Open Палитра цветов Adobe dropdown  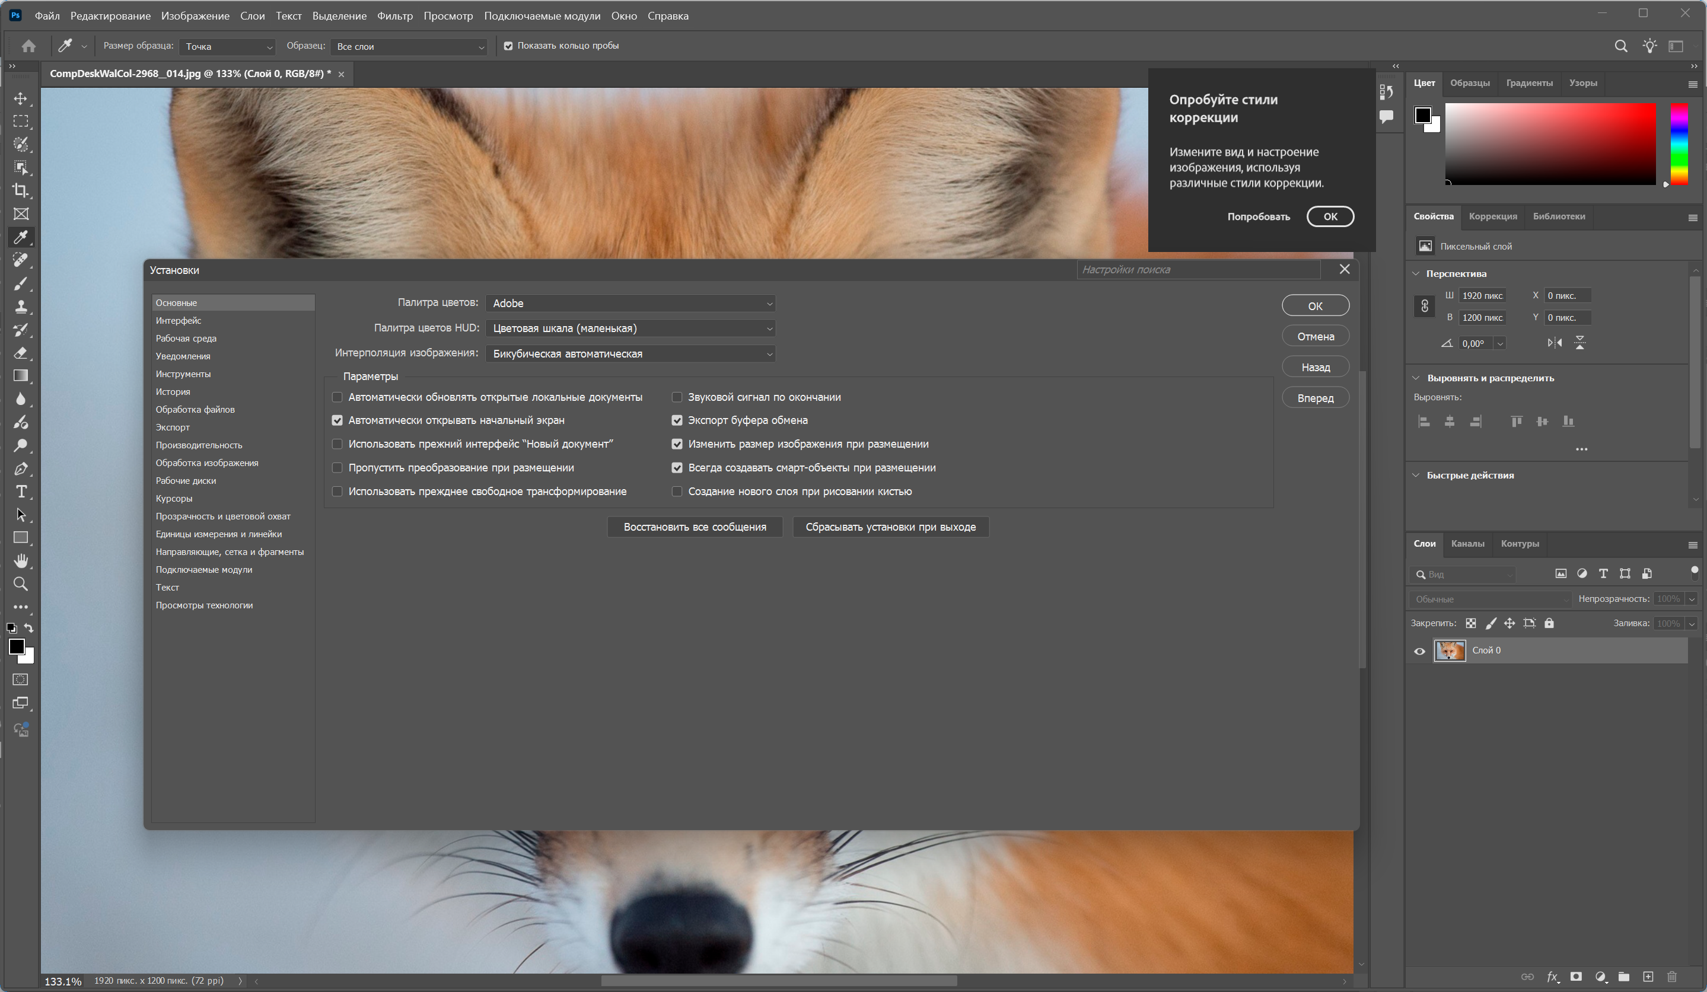click(x=630, y=304)
